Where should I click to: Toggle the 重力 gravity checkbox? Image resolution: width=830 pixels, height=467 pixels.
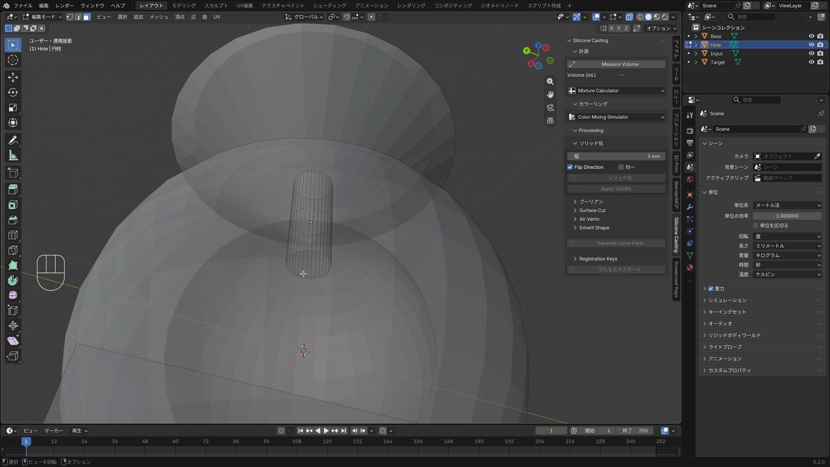pos(711,289)
